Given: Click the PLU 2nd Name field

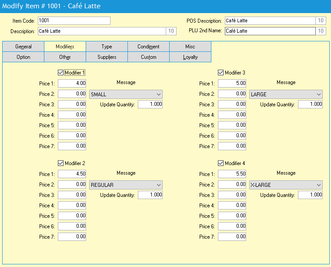Looking at the screenshot, I should coord(270,31).
